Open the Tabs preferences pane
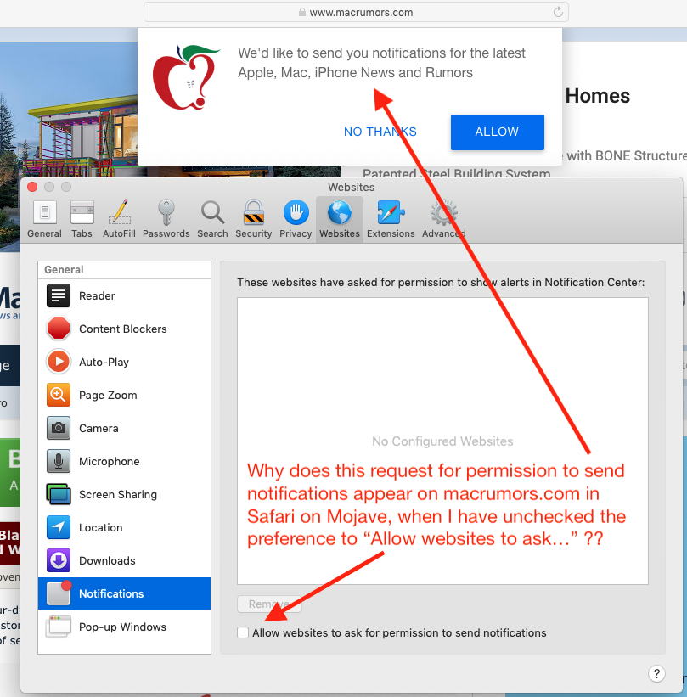This screenshot has width=687, height=697. (x=82, y=219)
